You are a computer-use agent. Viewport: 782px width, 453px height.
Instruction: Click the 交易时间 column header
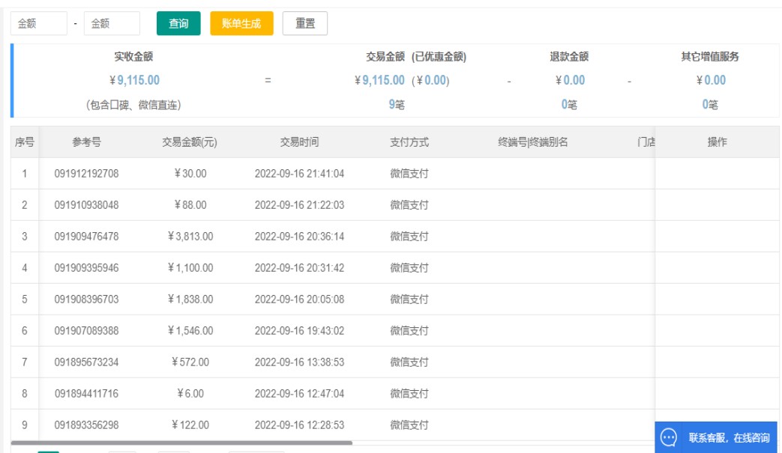click(299, 142)
